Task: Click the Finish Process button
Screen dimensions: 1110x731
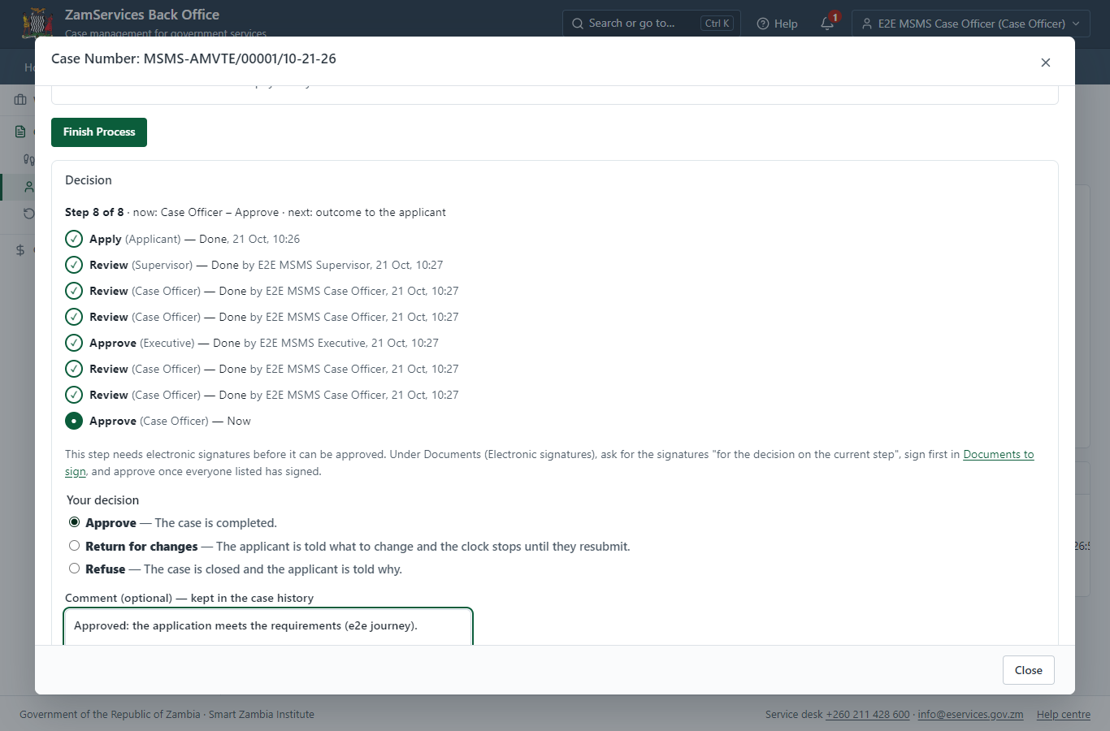Action: point(99,132)
